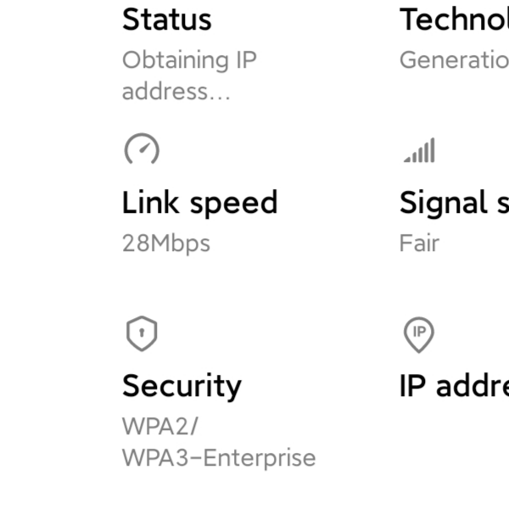The image size is (509, 509).
Task: Click the speedometer icon above Link speed
Action: (142, 150)
